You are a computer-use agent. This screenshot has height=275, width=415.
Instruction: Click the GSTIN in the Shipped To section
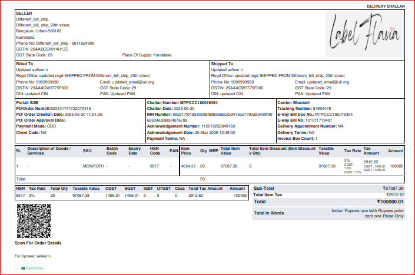point(237,88)
